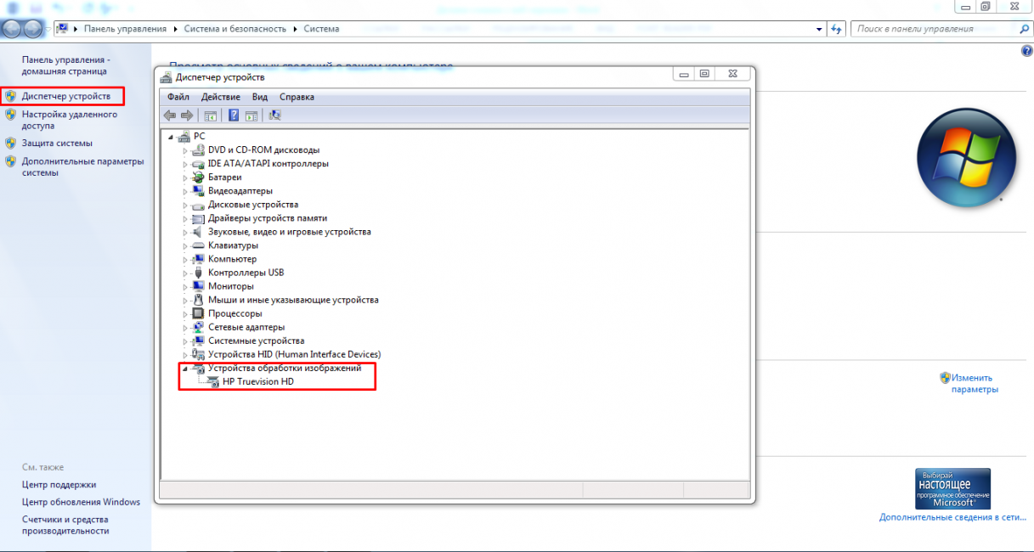Select the Клавиатуры tree item

click(233, 245)
